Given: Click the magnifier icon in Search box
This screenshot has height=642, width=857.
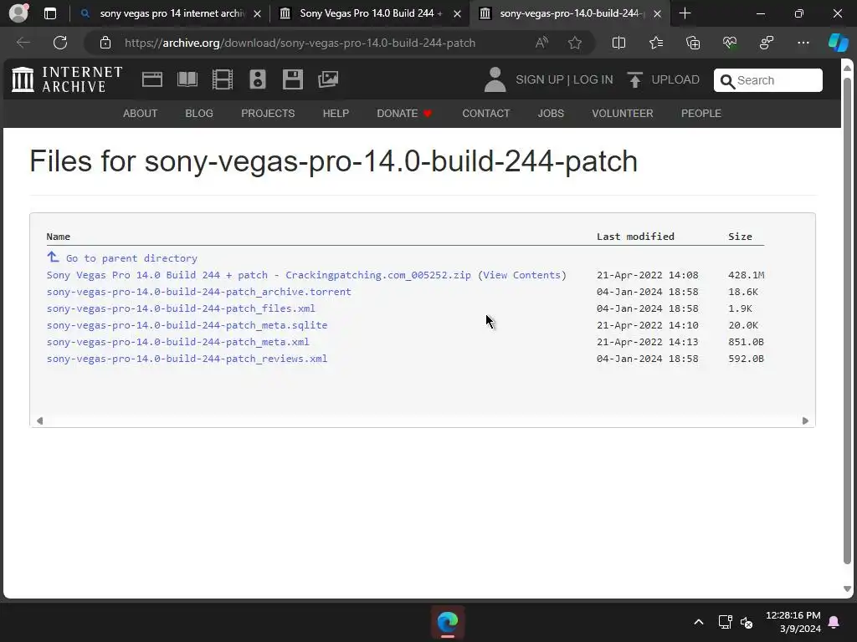Looking at the screenshot, I should (727, 81).
